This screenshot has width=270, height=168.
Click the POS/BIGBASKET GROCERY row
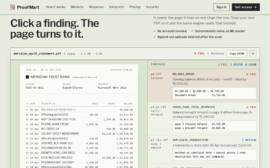tap(79, 163)
